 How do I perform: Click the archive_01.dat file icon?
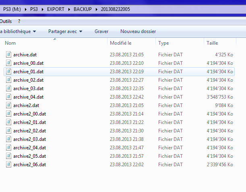click(x=8, y=72)
